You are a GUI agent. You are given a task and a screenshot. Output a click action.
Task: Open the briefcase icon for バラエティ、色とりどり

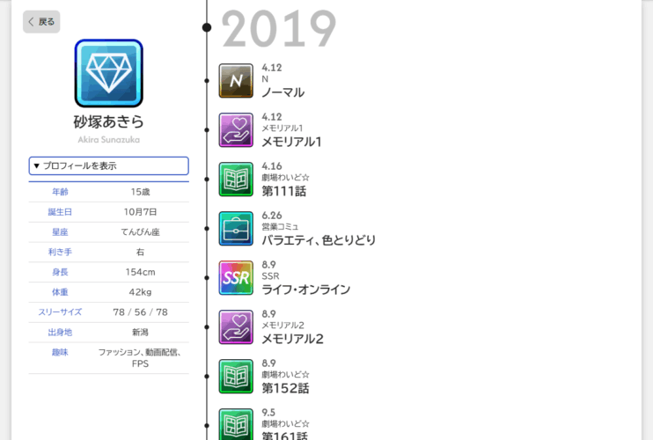[236, 229]
